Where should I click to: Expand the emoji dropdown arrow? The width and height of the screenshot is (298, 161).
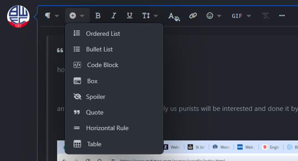pos(219,16)
